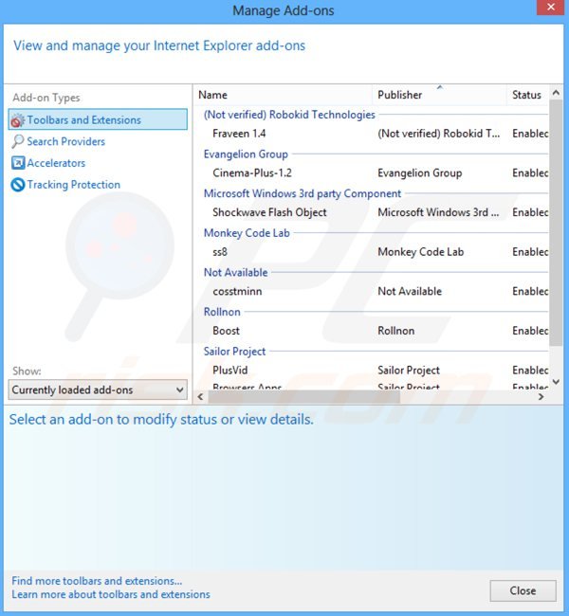Open the Show filter 'Currently loaded add-ons' dropdown
569x616 pixels.
[x=98, y=390]
